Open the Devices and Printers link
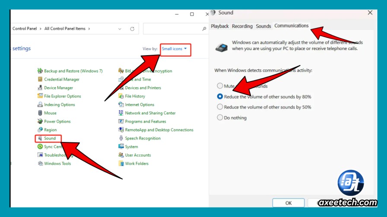 tap(143, 88)
